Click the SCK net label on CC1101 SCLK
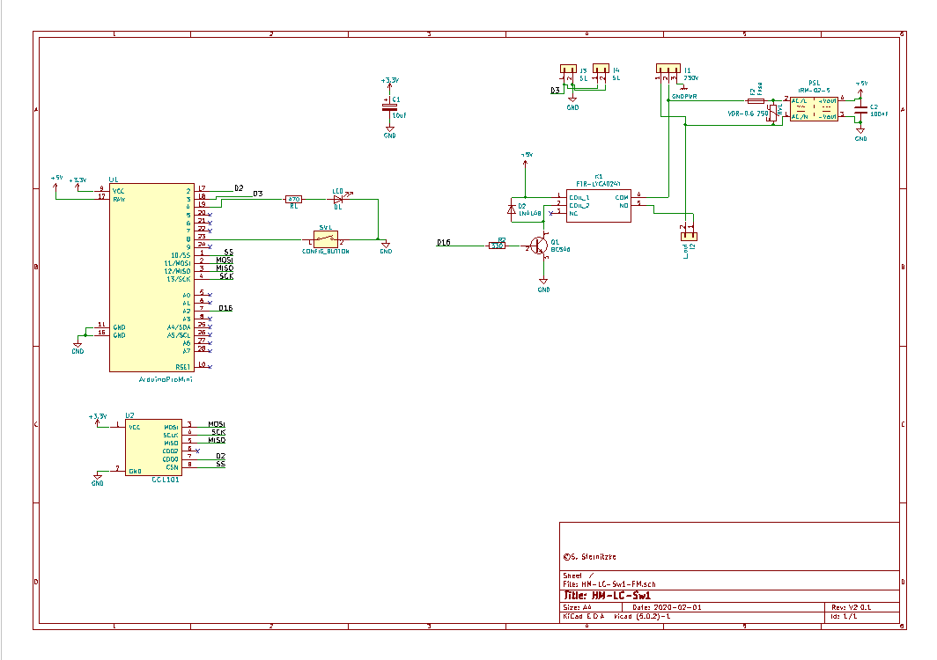The height and width of the screenshot is (660, 937). point(218,432)
